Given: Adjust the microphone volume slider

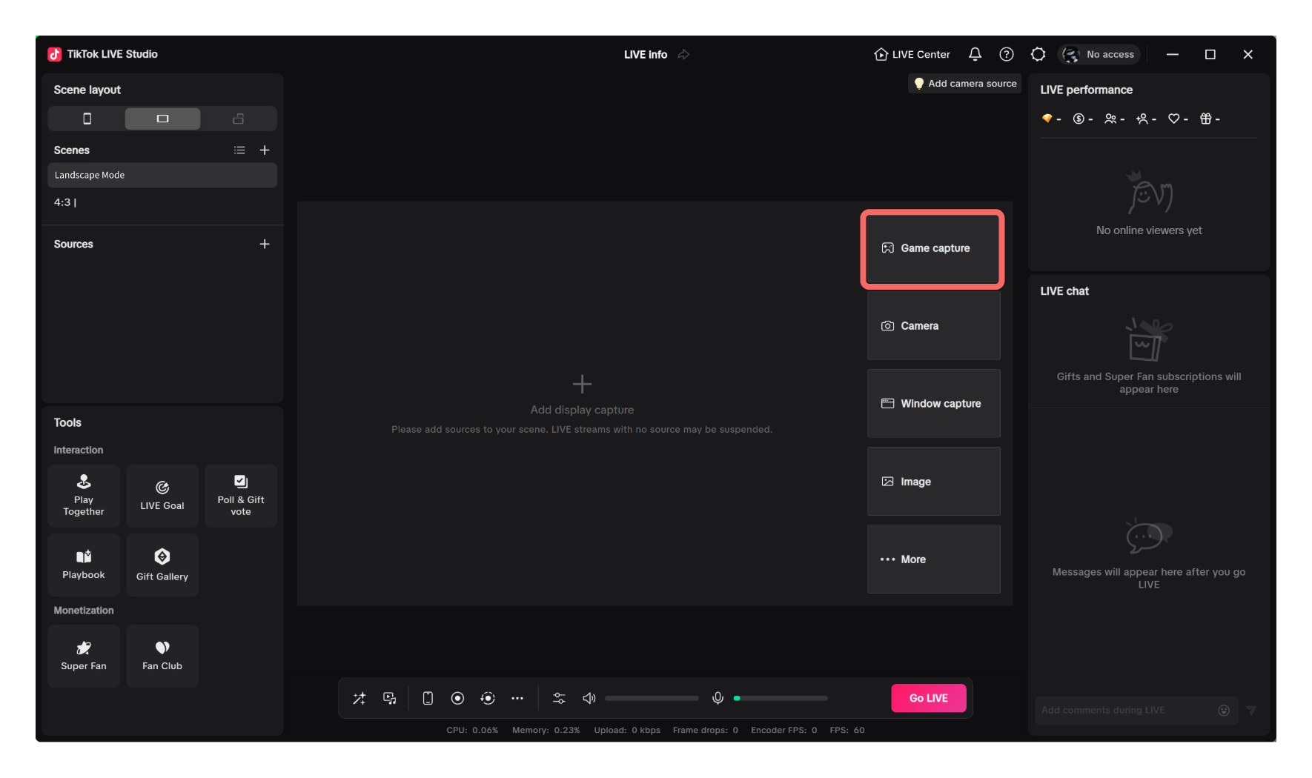Looking at the screenshot, I should 781,698.
